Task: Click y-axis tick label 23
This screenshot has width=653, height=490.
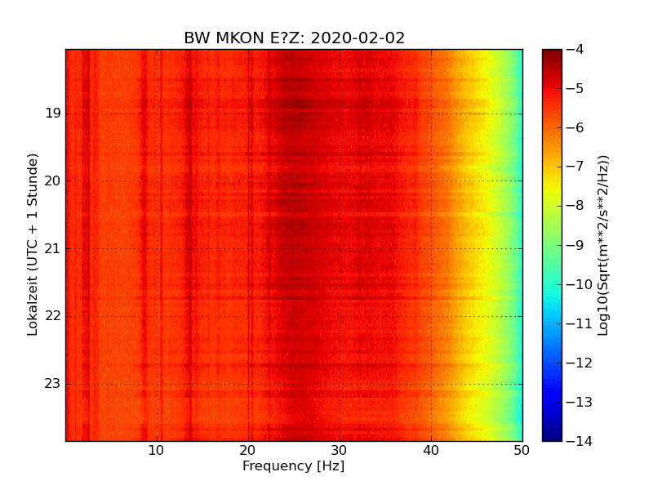Action: coord(53,384)
